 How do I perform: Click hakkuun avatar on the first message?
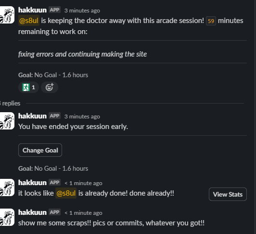(x=7, y=15)
